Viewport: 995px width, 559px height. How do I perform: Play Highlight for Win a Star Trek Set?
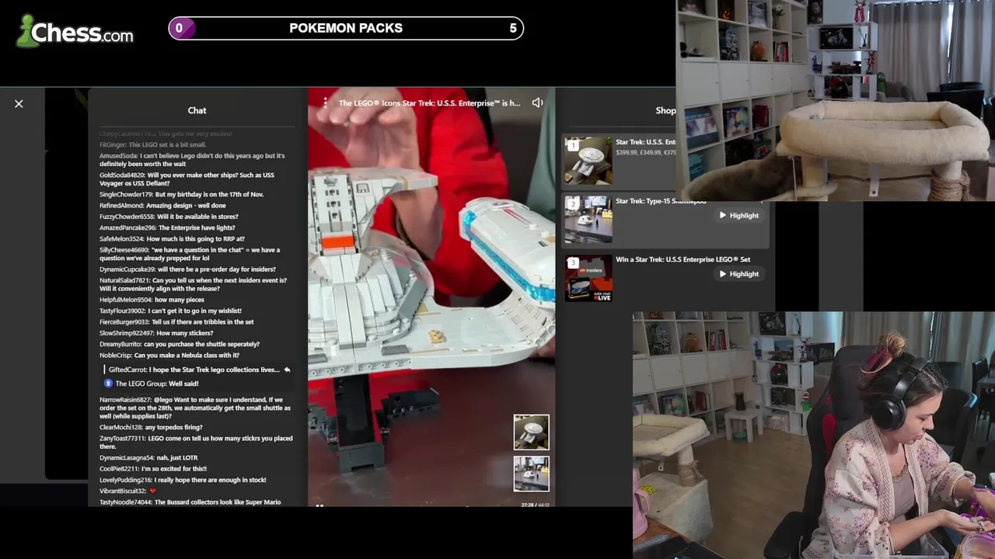click(738, 273)
